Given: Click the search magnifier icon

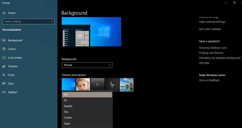Looking at the screenshot, I should click(52, 22).
